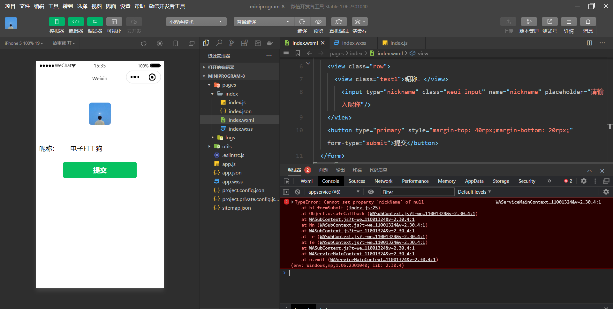Click the simulator stop record icon

[x=160, y=43]
